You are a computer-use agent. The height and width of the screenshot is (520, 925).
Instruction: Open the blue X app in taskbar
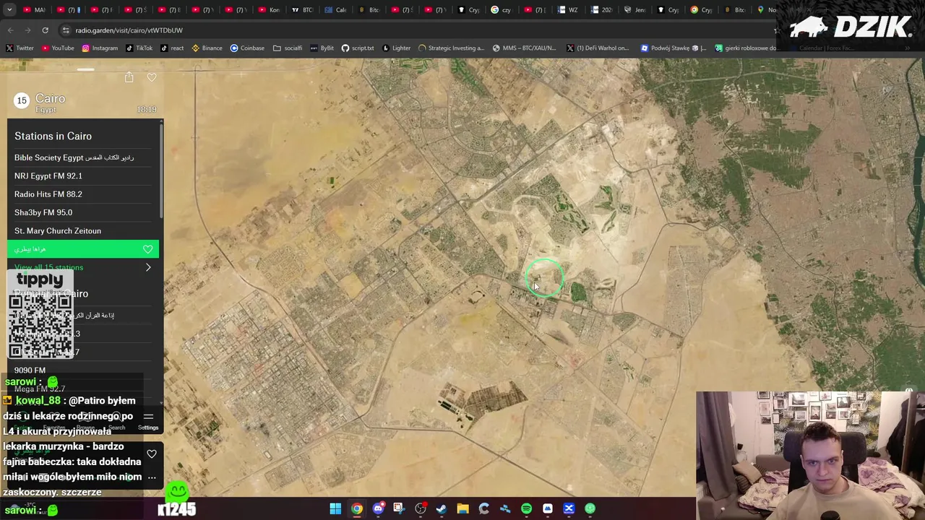pyautogui.click(x=569, y=508)
